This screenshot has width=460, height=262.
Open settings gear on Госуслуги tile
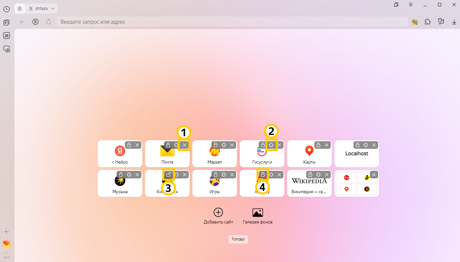271,145
